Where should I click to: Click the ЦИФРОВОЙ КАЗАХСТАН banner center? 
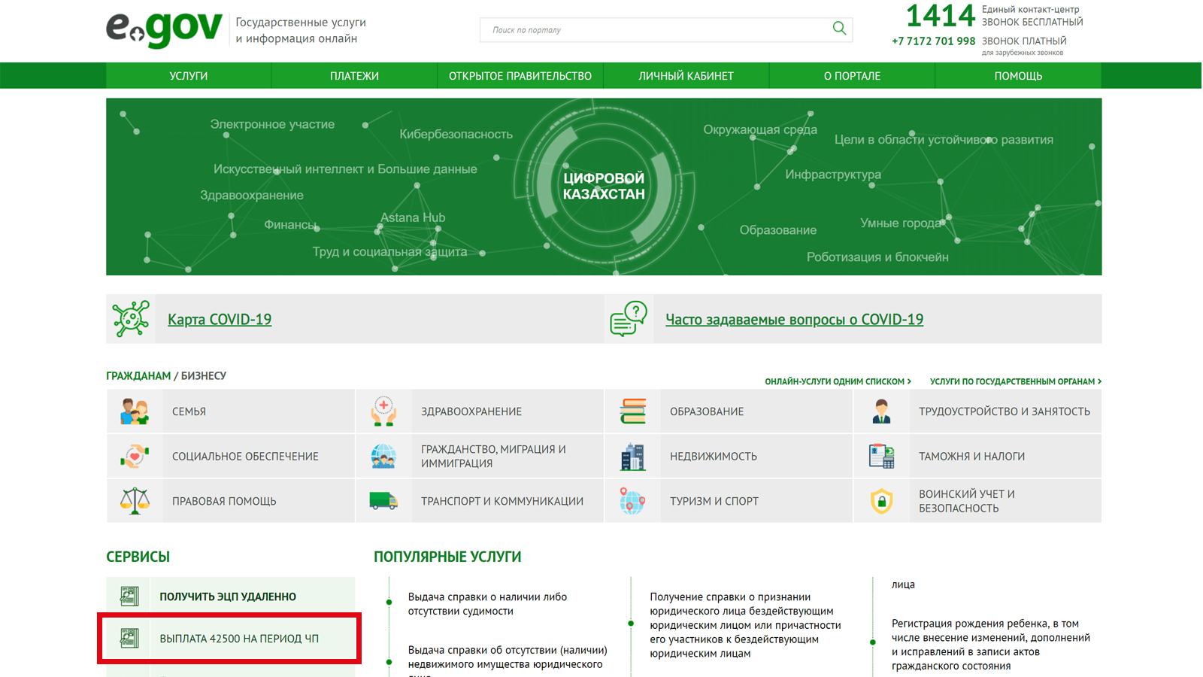coord(604,186)
